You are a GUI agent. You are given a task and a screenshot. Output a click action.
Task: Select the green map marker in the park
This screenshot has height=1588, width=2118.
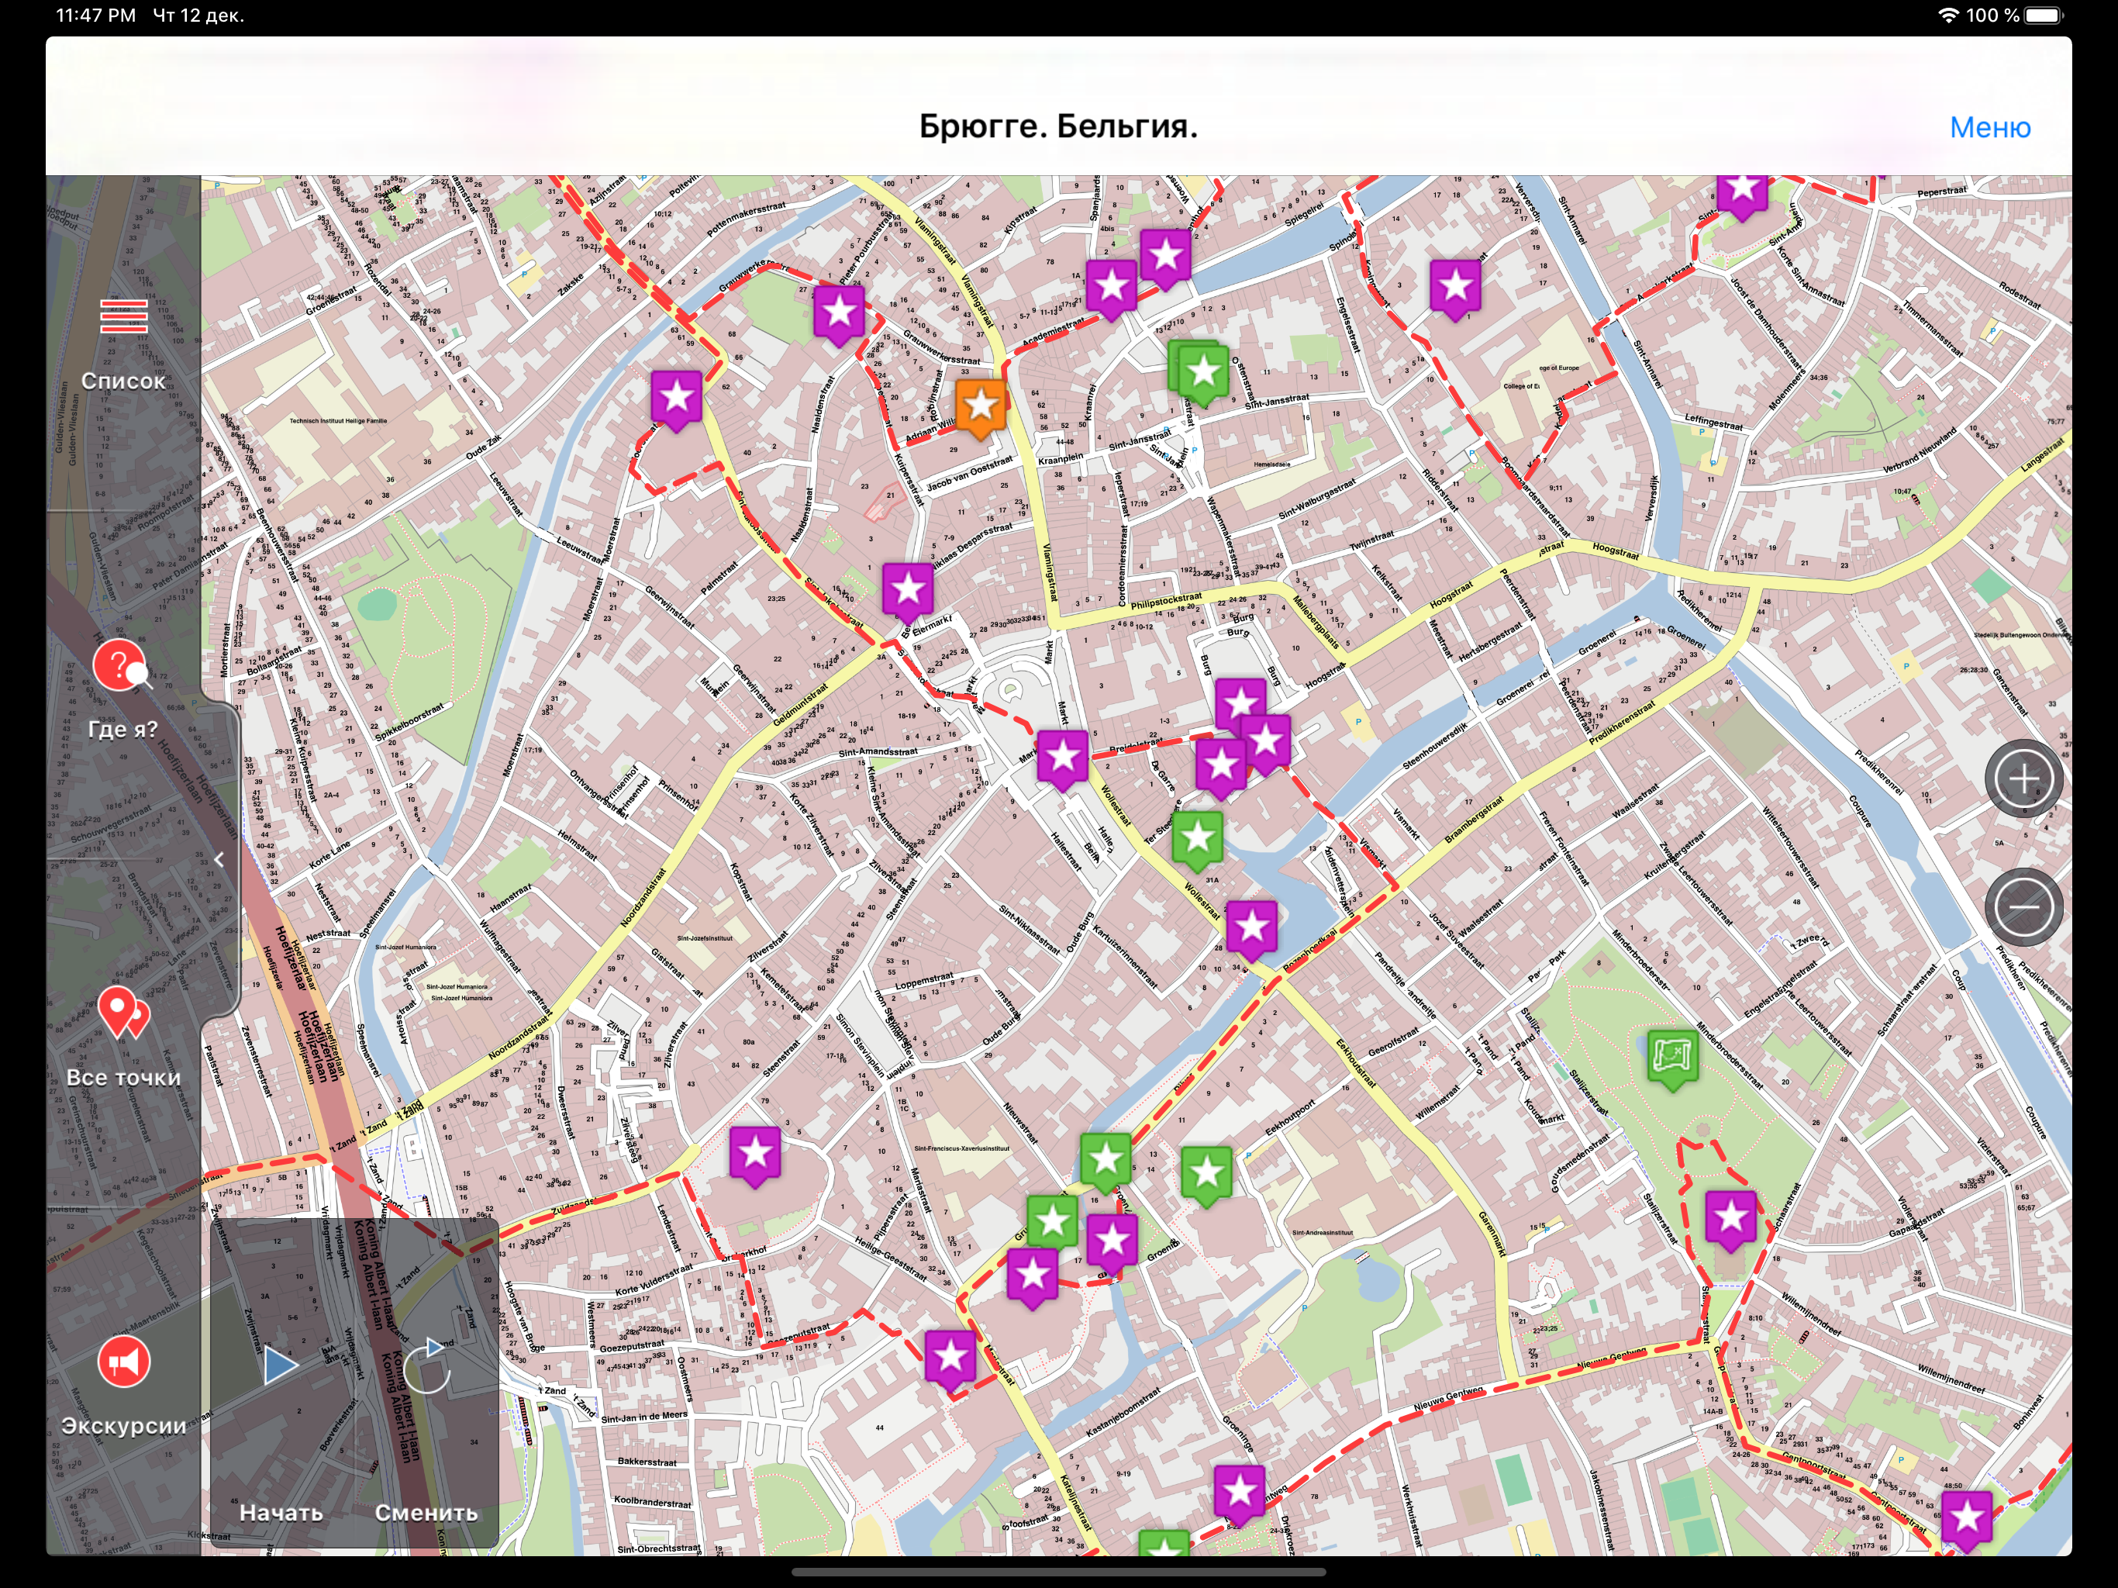(x=1673, y=1058)
